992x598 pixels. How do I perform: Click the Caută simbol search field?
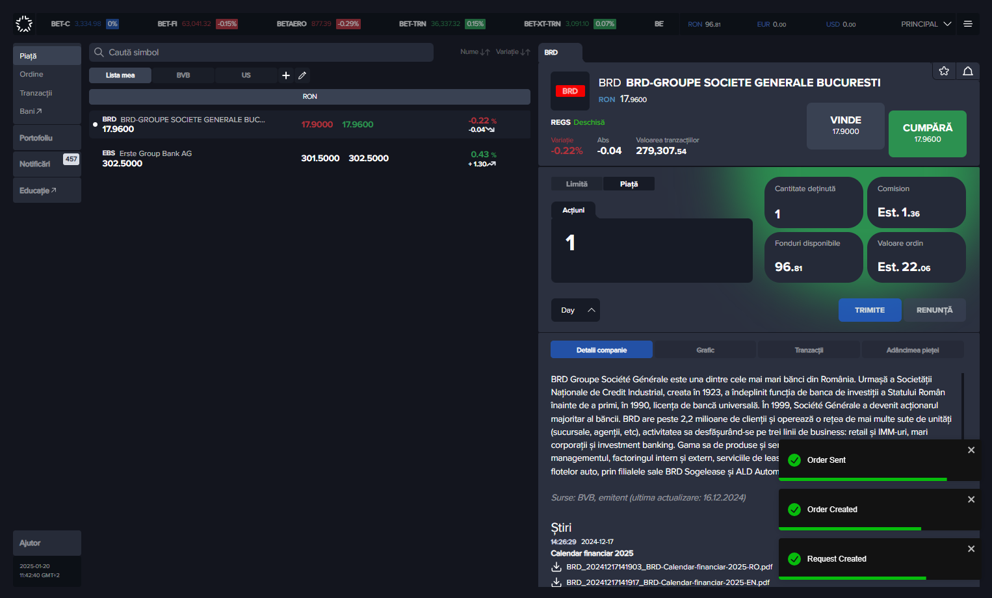pyautogui.click(x=261, y=52)
